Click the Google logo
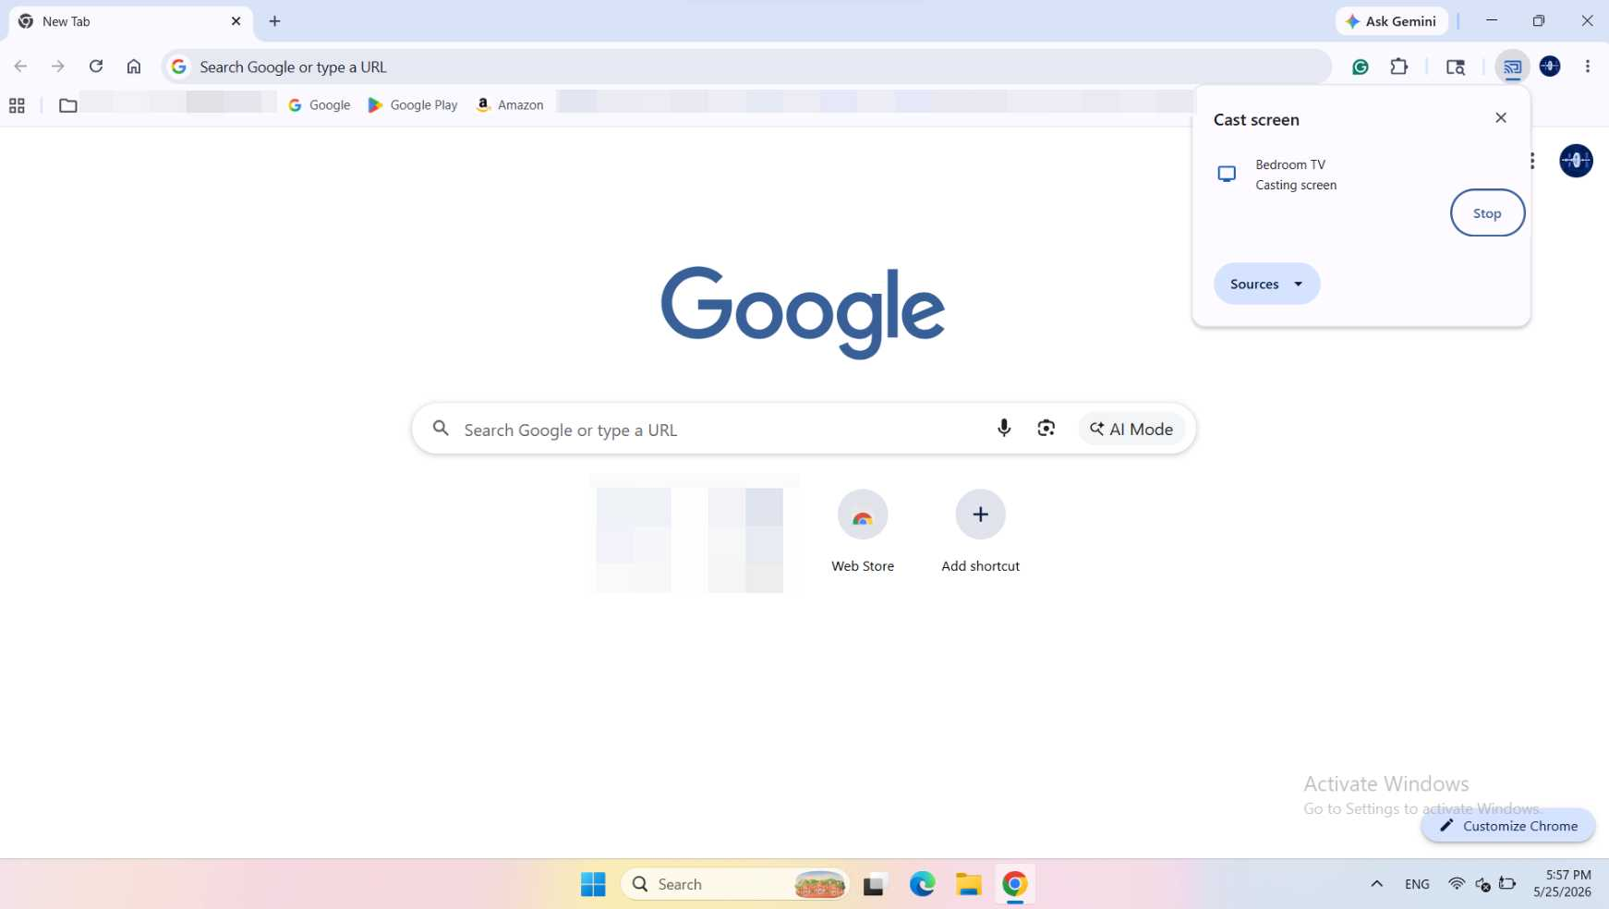1609x909 pixels. pos(803,312)
